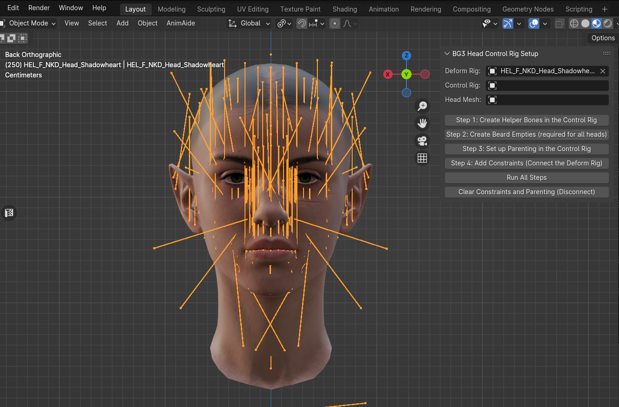
Task: Select material preview viewport shading
Action: coord(597,23)
